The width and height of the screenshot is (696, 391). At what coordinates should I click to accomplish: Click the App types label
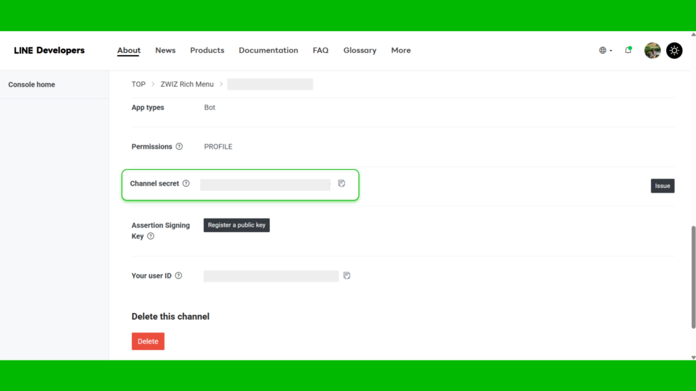click(147, 107)
